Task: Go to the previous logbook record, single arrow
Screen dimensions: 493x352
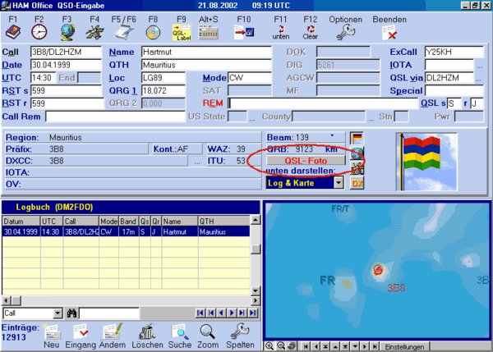Action: [221, 313]
